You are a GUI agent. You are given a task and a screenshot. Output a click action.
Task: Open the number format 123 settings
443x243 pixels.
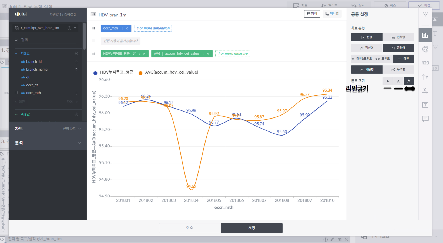coord(425,63)
